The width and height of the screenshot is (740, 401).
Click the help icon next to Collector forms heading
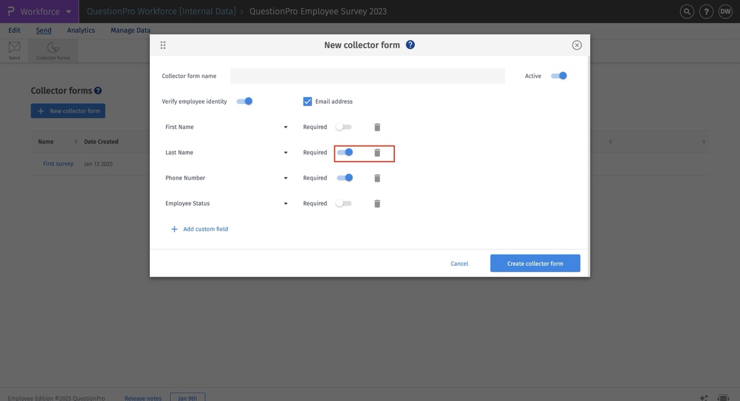pyautogui.click(x=98, y=90)
